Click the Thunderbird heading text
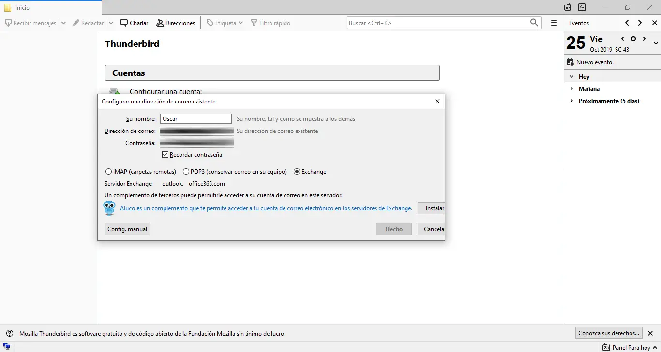 [132, 44]
